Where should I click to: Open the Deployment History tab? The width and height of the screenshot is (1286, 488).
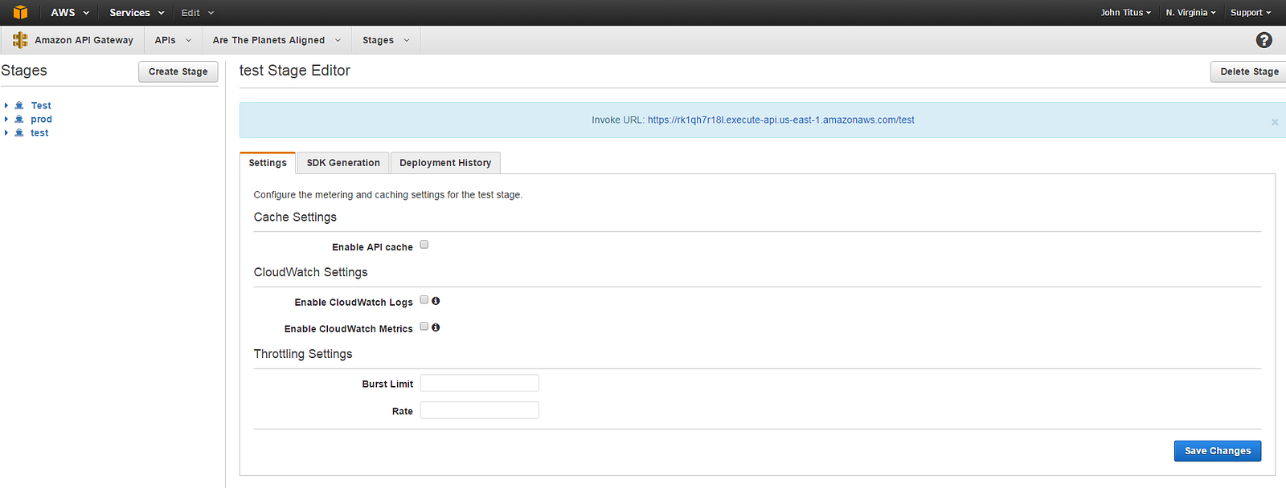click(445, 163)
